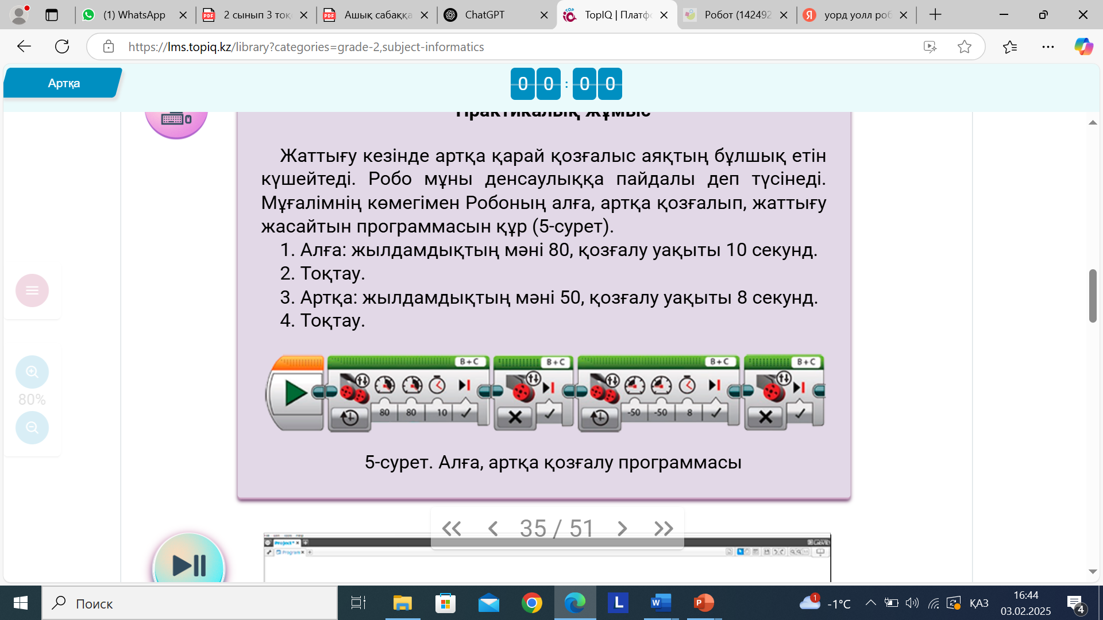Open the pink hamburger menu button
1103x620 pixels.
click(32, 290)
